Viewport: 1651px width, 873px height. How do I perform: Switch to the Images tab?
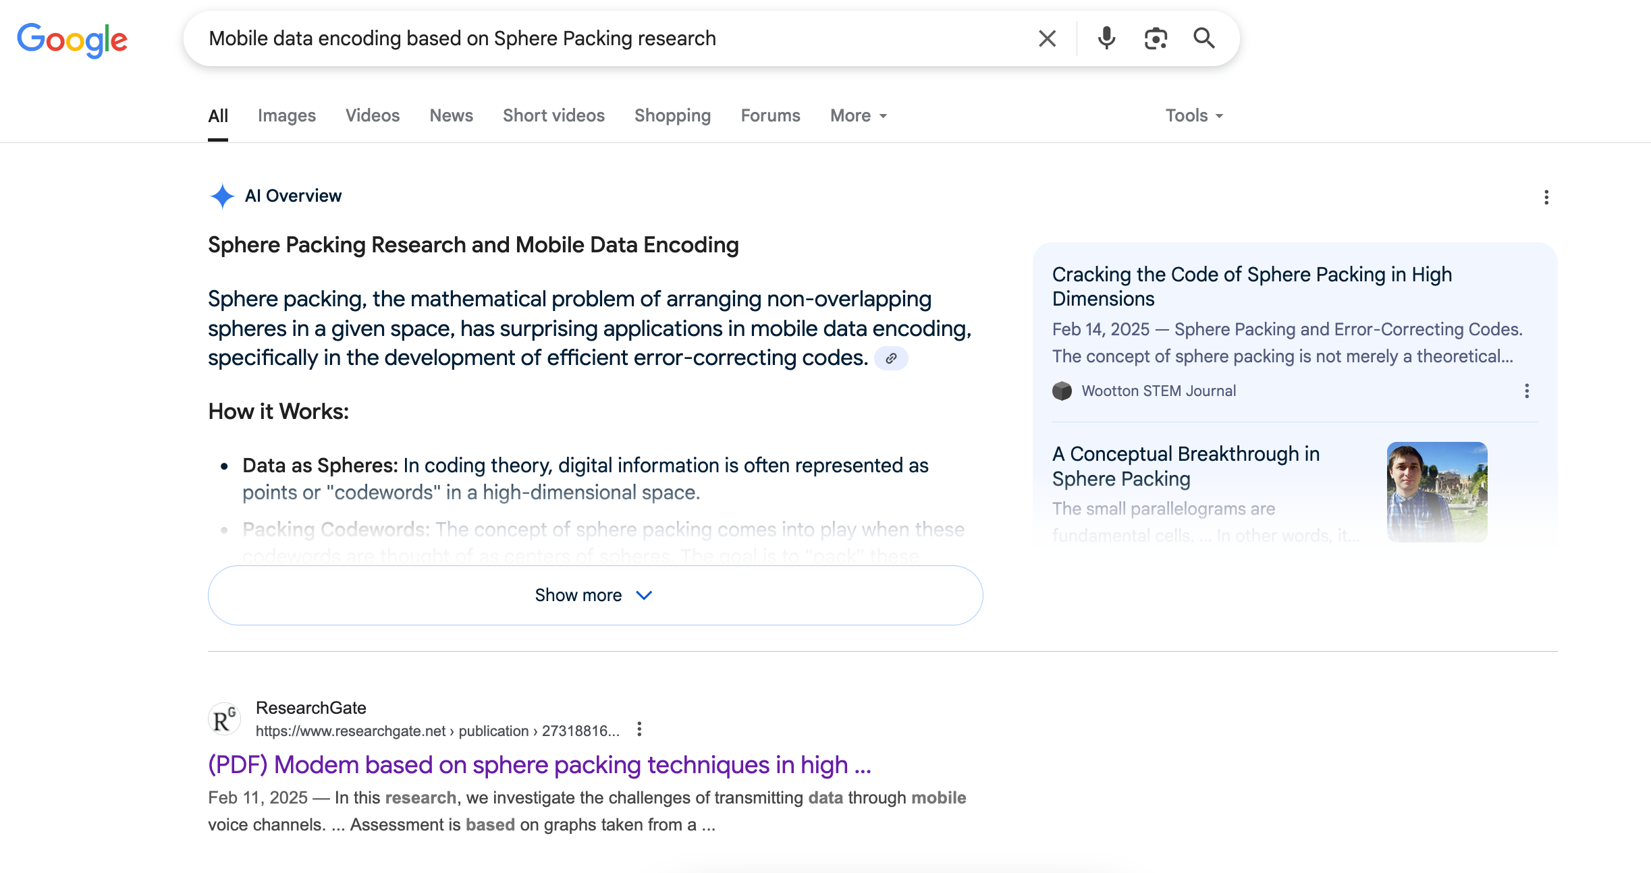[x=286, y=116]
